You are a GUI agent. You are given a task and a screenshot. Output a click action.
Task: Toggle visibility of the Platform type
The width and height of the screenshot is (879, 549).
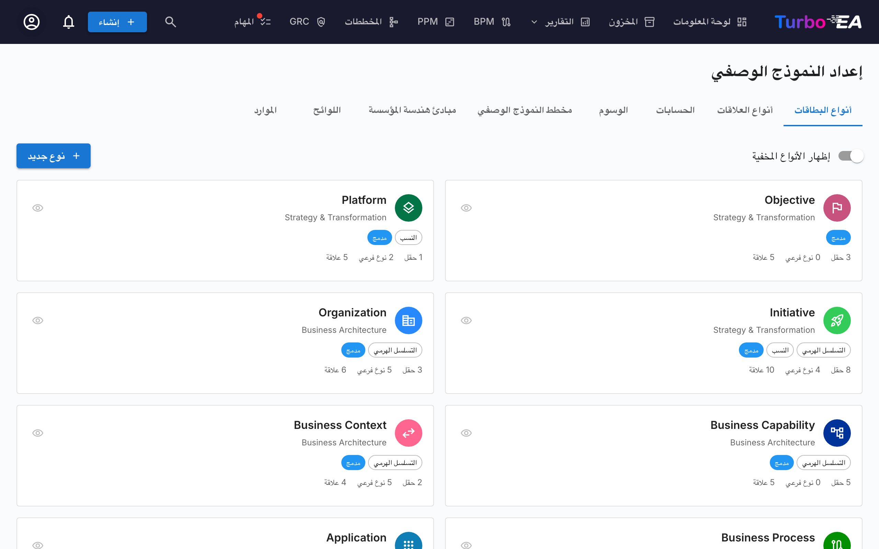click(38, 208)
